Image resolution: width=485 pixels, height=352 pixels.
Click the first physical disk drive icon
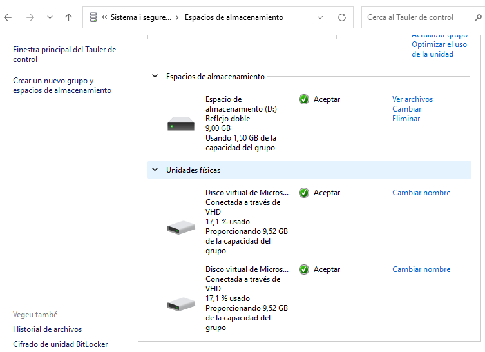click(181, 227)
